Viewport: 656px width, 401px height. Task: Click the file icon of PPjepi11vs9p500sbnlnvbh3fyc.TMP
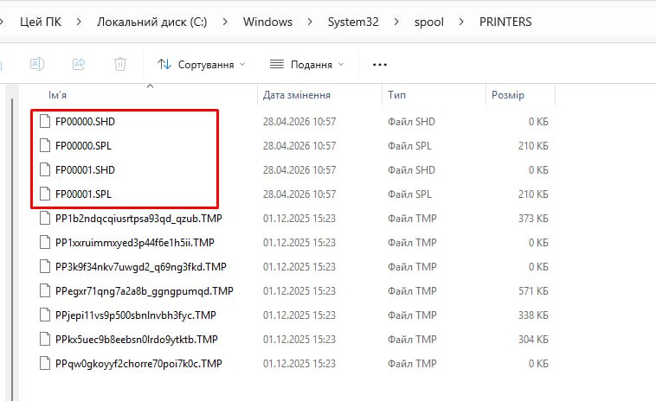47,315
